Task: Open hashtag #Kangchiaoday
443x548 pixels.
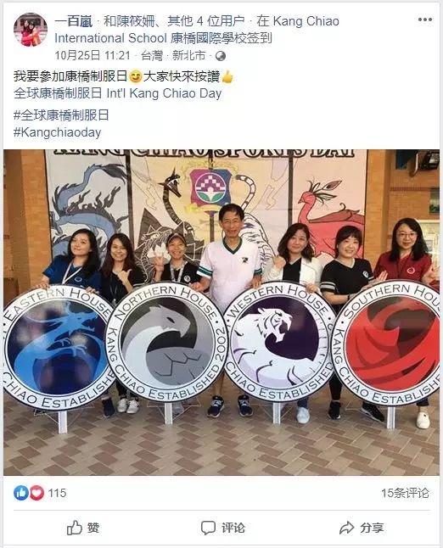Action: (x=58, y=132)
